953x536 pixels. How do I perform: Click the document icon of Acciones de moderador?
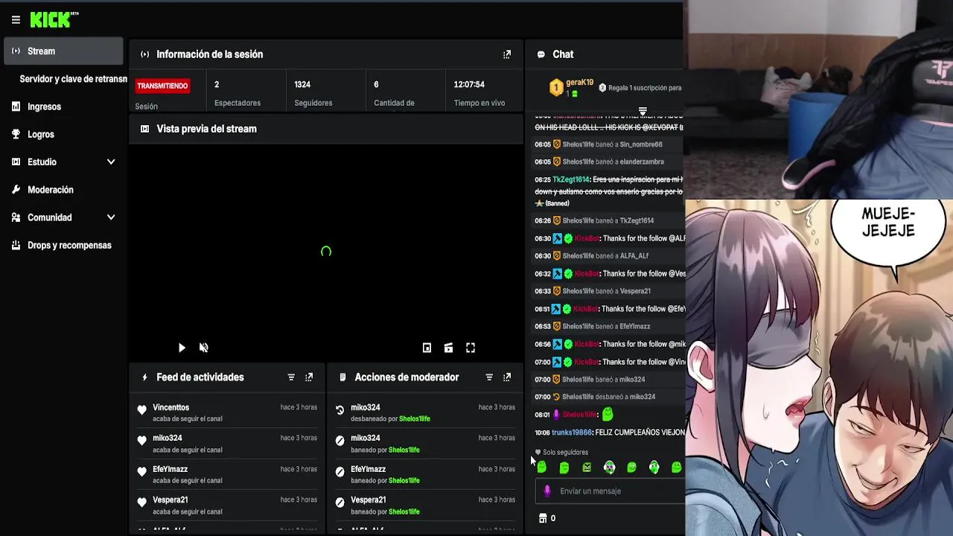click(342, 377)
